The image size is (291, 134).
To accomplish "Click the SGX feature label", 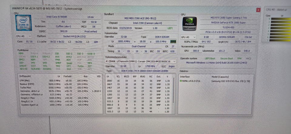I will coord(68,69).
